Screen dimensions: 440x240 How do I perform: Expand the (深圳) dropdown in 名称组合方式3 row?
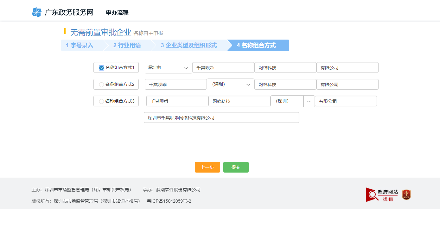309,101
